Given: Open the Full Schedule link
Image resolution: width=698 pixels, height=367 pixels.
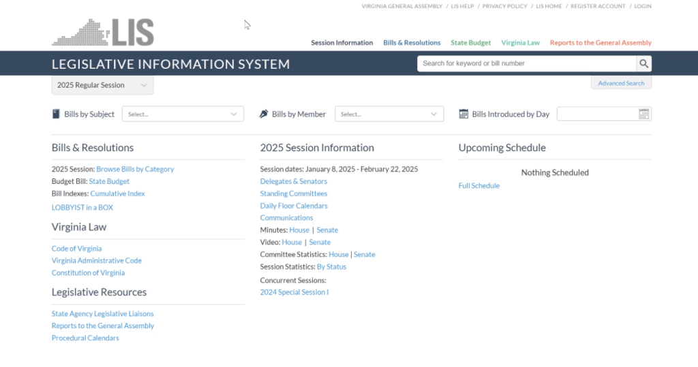Looking at the screenshot, I should coord(479,186).
